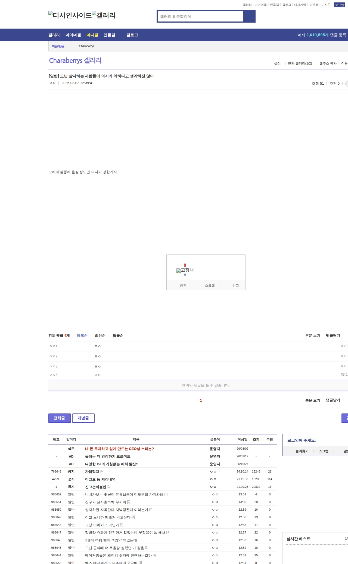Switch to the 마이너갤 navigation tab

point(73,35)
